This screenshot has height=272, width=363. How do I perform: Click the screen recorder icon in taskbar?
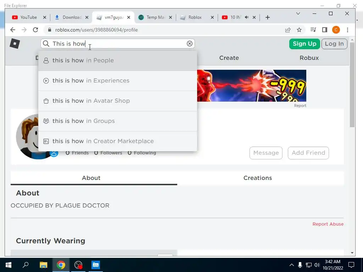pos(78,265)
